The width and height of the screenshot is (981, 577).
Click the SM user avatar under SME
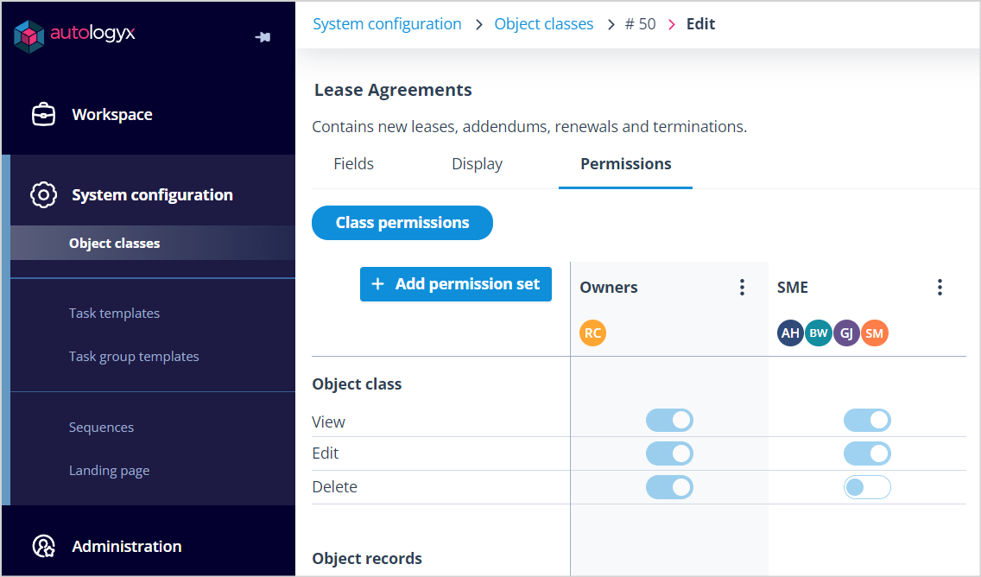tap(875, 333)
